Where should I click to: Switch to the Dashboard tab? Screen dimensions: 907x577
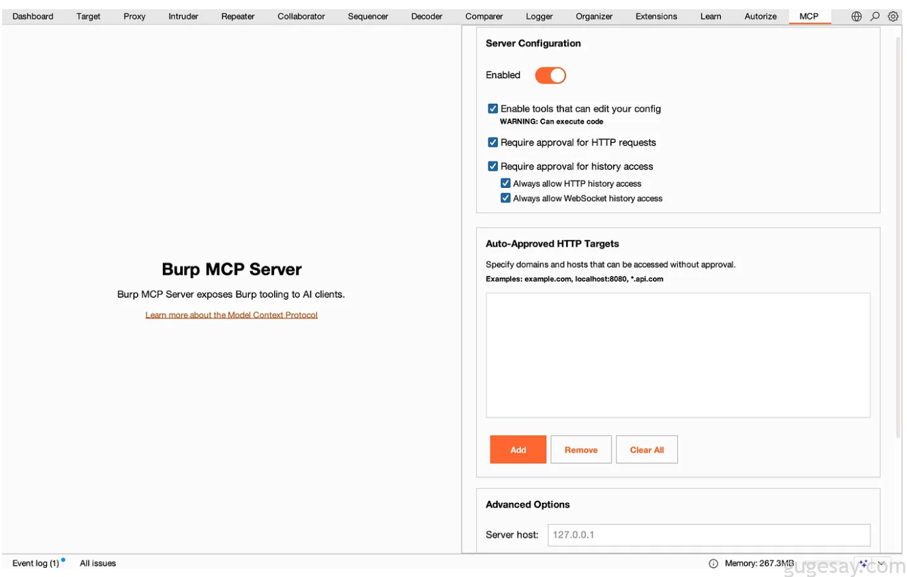33,17
